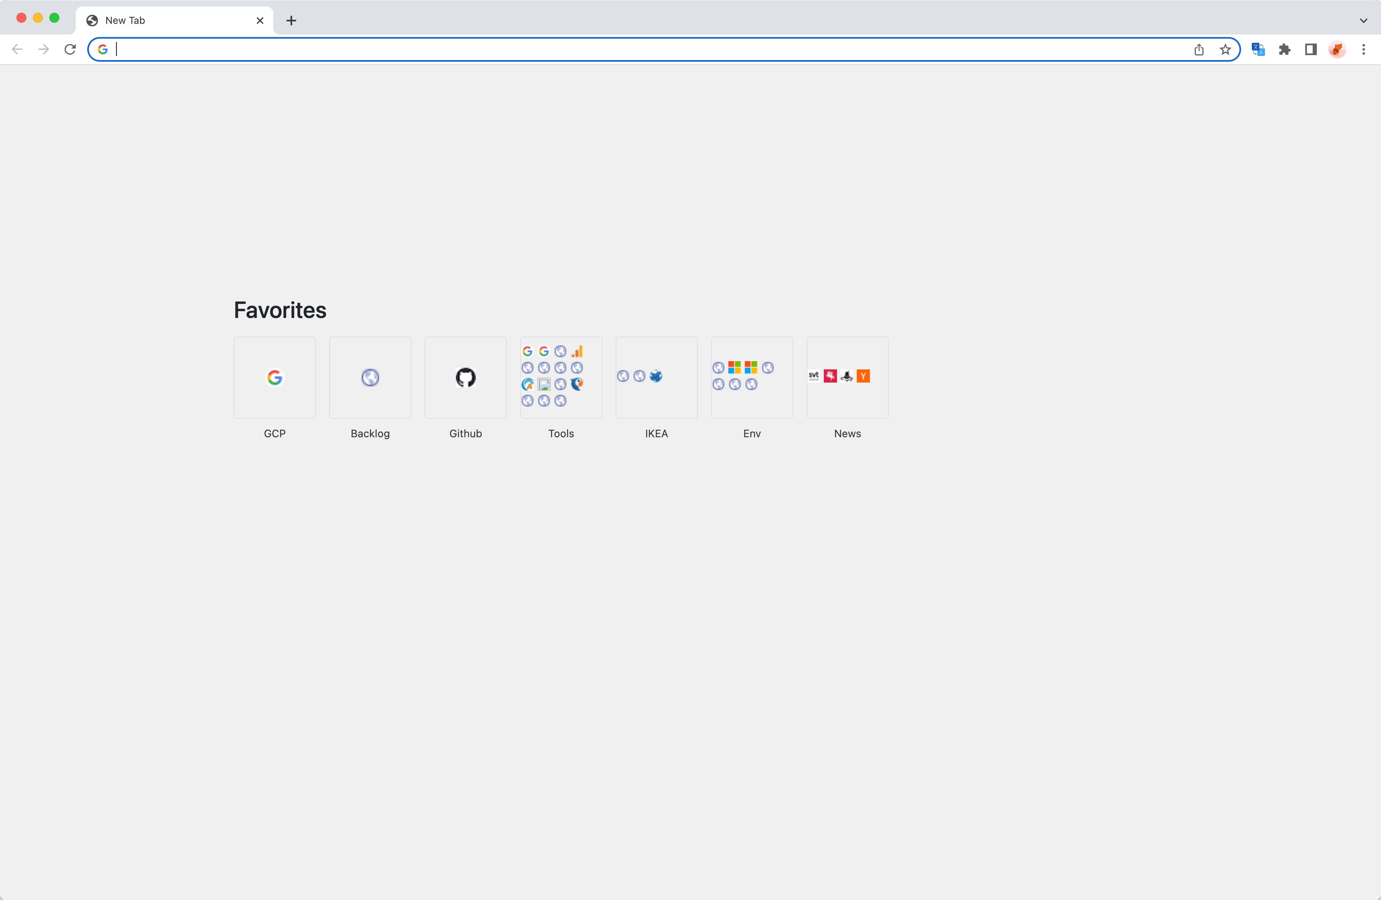
Task: Open the Github favorite tile
Action: 465,378
